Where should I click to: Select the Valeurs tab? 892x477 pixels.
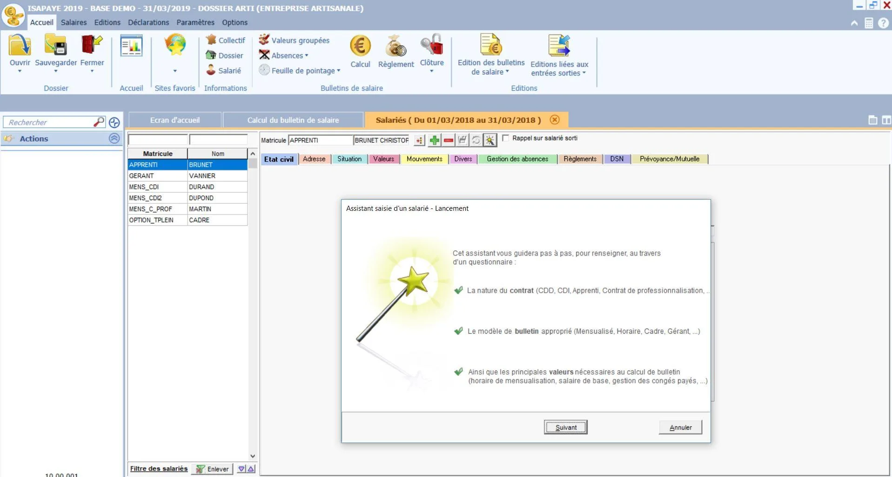383,159
